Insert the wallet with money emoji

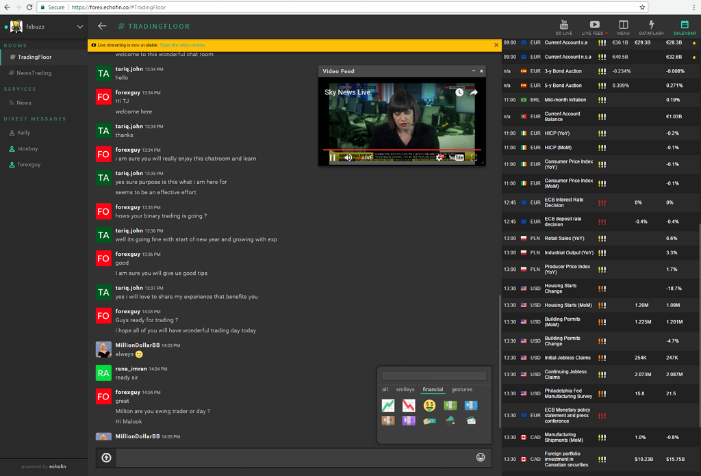coord(450,420)
